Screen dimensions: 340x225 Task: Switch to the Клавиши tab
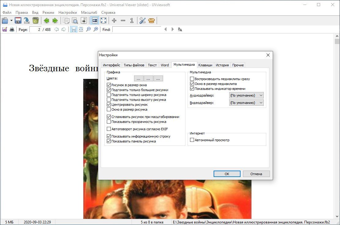(x=205, y=65)
